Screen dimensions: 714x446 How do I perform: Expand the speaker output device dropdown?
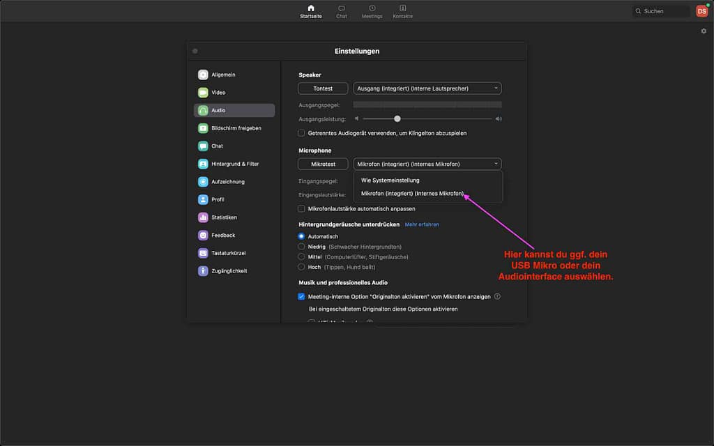427,89
